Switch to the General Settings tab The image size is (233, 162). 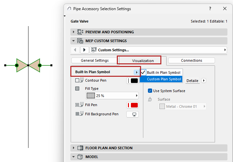(95, 60)
